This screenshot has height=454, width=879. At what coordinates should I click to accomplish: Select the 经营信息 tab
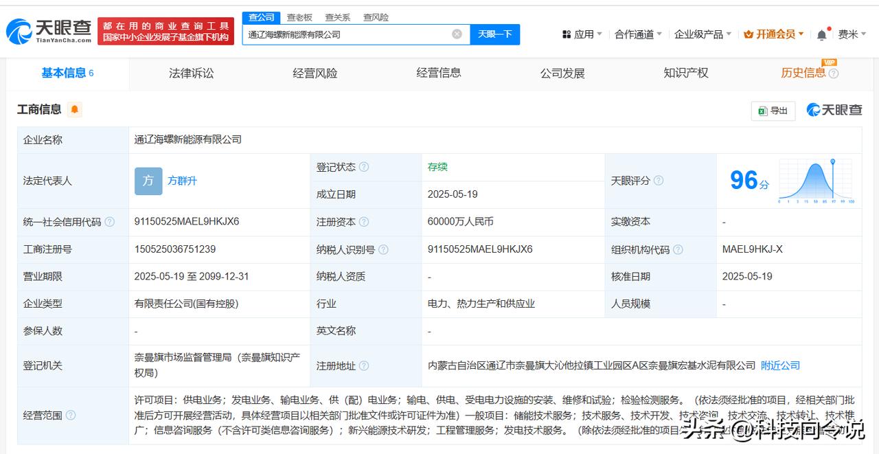439,73
